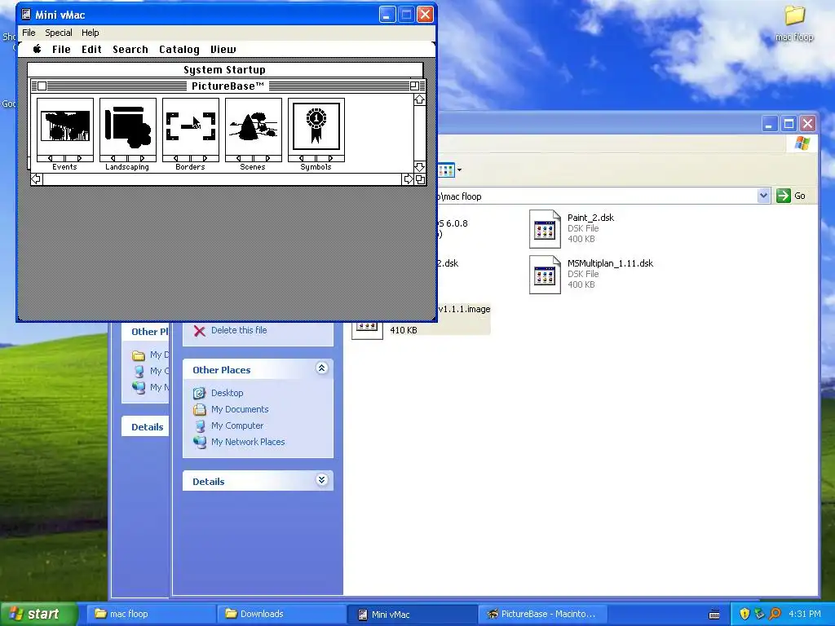Select the Symbols ribbon thumbnail
Screen dimensions: 835x626
pos(316,126)
